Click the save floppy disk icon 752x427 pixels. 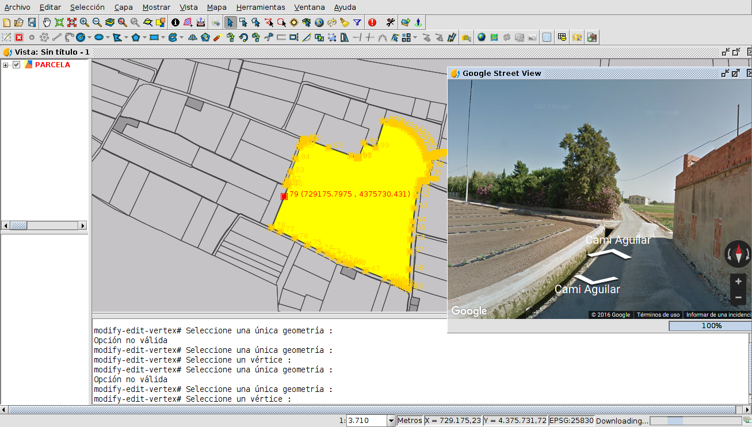point(32,22)
